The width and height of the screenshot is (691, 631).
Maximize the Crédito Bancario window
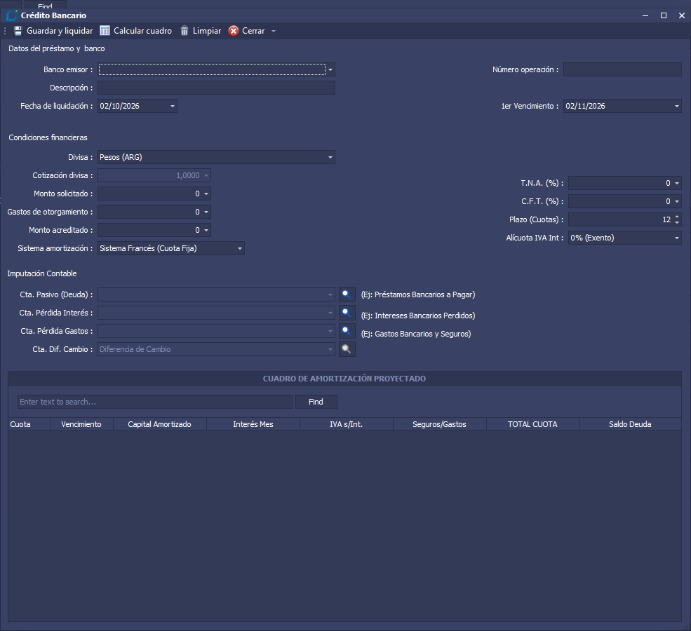[x=663, y=15]
